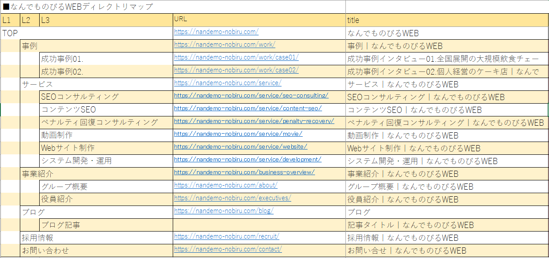The image size is (549, 258).
Task: Select the title cell reading only ブログ
Action: pyautogui.click(x=447, y=212)
